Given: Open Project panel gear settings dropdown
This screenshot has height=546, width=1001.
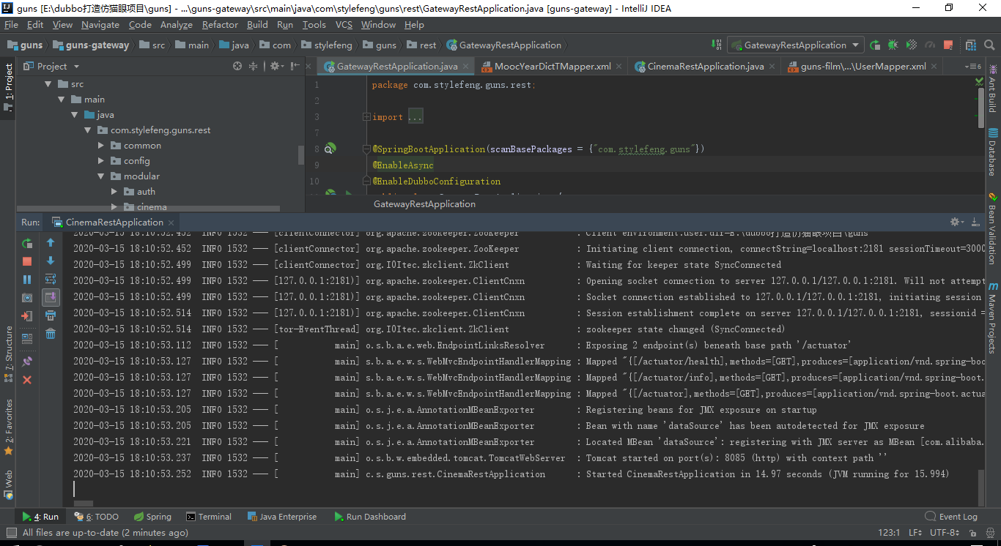Looking at the screenshot, I should [276, 66].
